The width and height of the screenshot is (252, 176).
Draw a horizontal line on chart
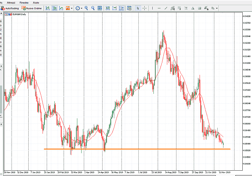pyautogui.click(x=159, y=8)
